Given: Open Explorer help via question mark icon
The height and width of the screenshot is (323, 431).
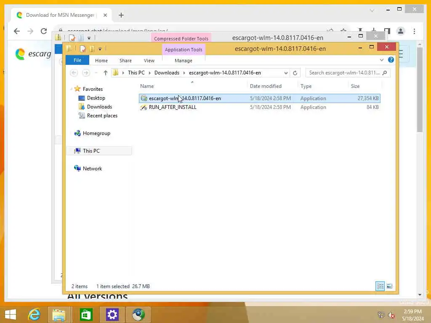Looking at the screenshot, I should click(x=391, y=60).
